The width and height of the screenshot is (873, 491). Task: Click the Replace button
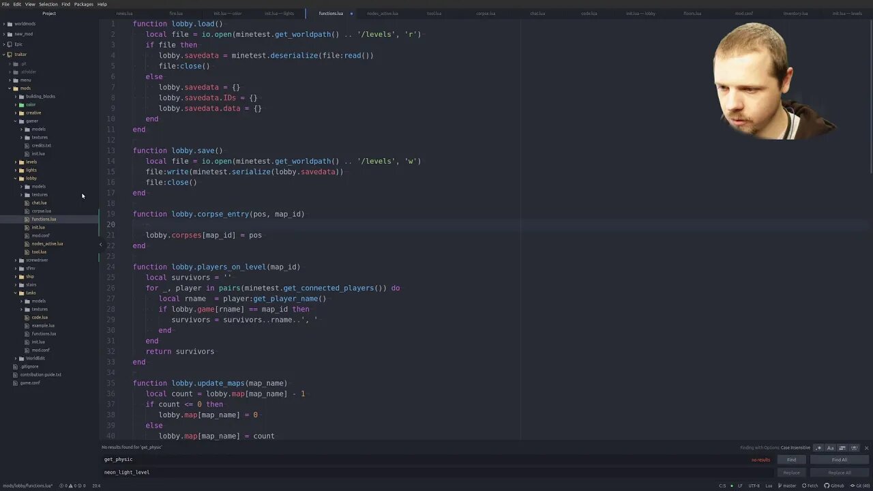[x=791, y=473]
